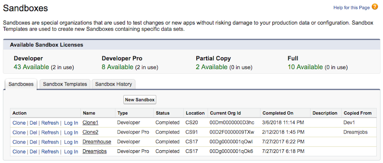Switch to the Sandbox Templates tab
Viewport: 383px width, 163px height.
pyautogui.click(x=65, y=84)
